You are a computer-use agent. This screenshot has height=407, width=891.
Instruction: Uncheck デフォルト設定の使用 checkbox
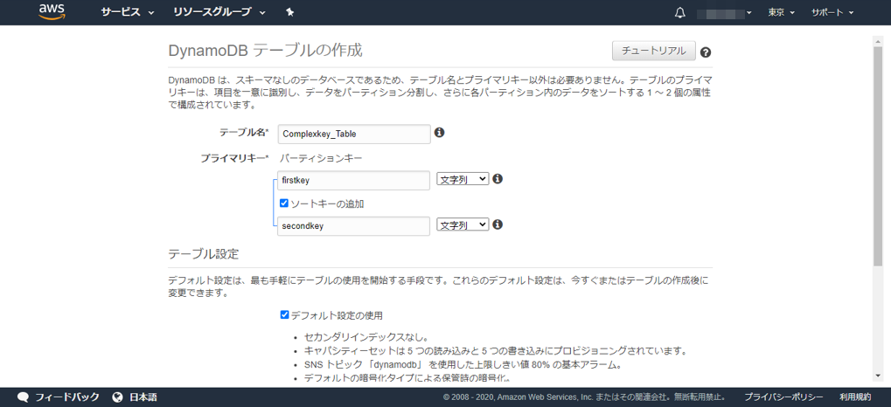[285, 314]
